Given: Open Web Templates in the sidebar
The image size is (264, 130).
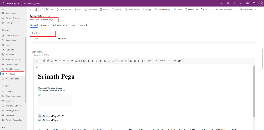Looking at the screenshot, I should (x=12, y=79).
